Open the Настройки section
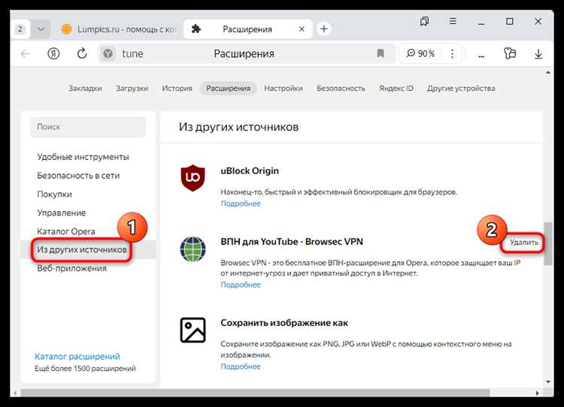 tap(283, 89)
